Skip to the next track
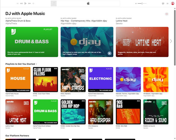 click(x=29, y=4)
